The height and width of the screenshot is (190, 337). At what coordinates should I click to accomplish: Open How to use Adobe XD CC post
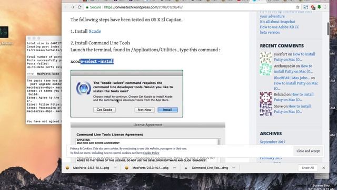(x=279, y=30)
